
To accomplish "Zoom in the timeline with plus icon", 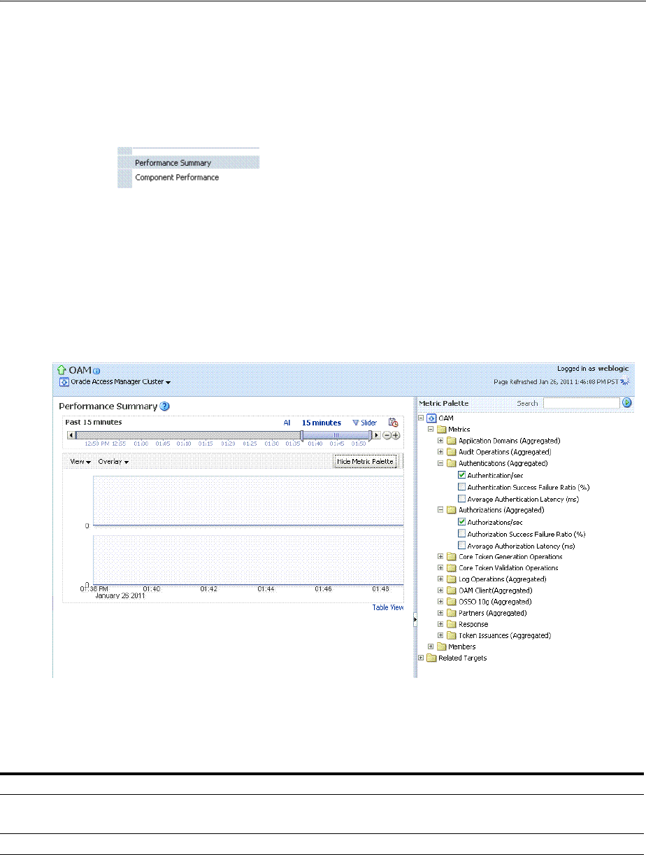I will click(x=396, y=435).
